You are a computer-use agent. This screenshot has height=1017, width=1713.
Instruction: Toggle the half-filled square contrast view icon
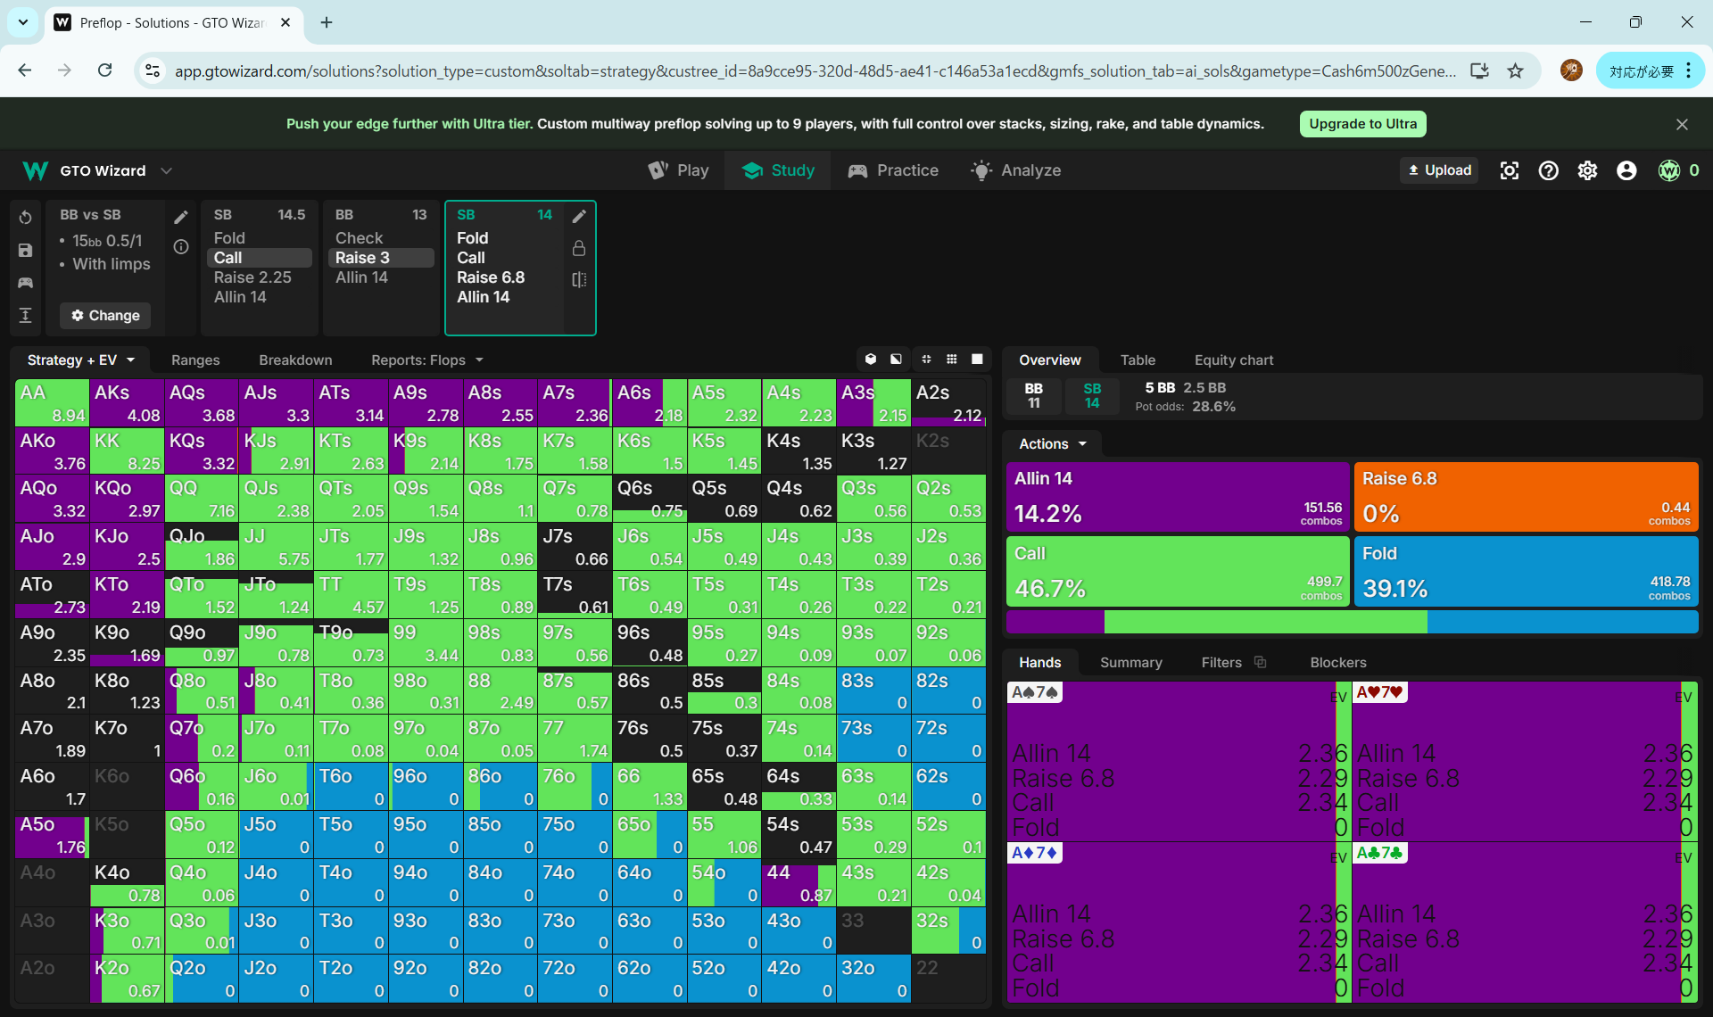pyautogui.click(x=896, y=360)
